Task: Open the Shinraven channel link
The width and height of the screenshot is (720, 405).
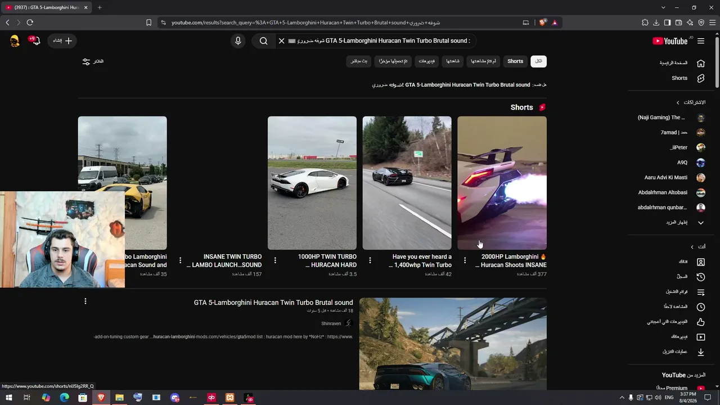Action: [x=331, y=323]
